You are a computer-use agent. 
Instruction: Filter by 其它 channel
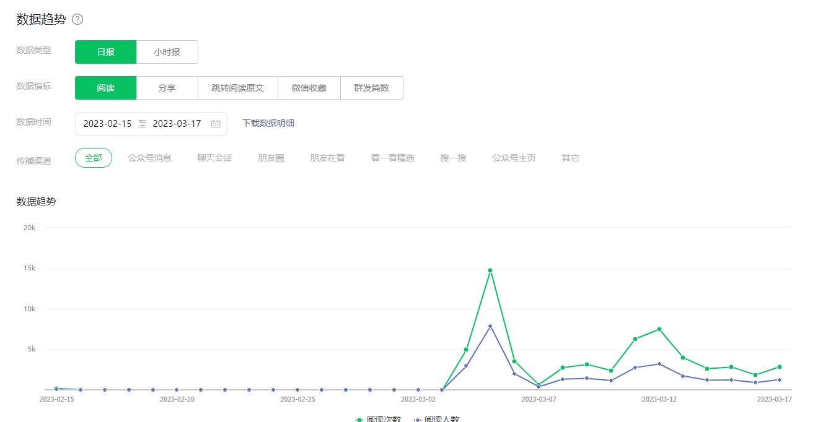[x=571, y=158]
